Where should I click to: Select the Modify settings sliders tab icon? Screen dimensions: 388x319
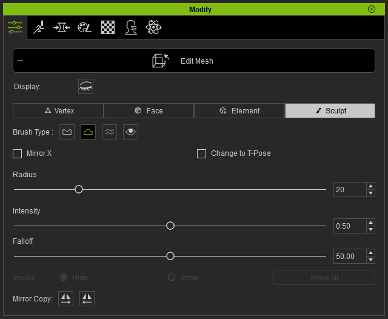(15, 27)
